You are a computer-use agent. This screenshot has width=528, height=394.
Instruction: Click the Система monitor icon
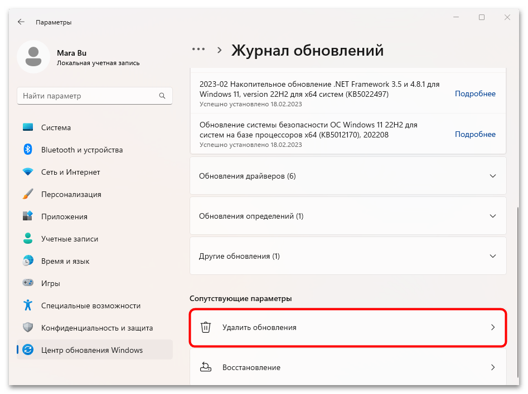click(x=28, y=127)
